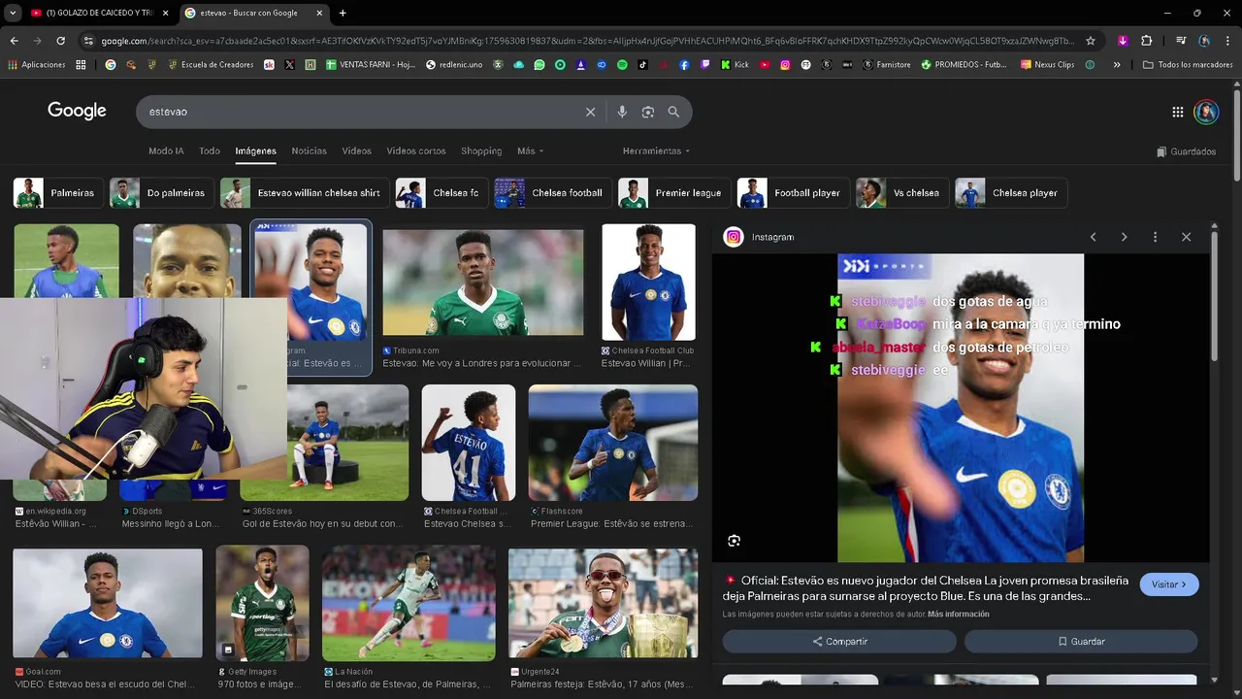Open the Kick bookmark

coord(735,65)
